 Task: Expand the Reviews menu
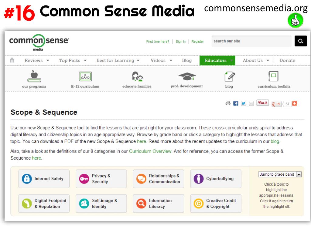pos(37,60)
